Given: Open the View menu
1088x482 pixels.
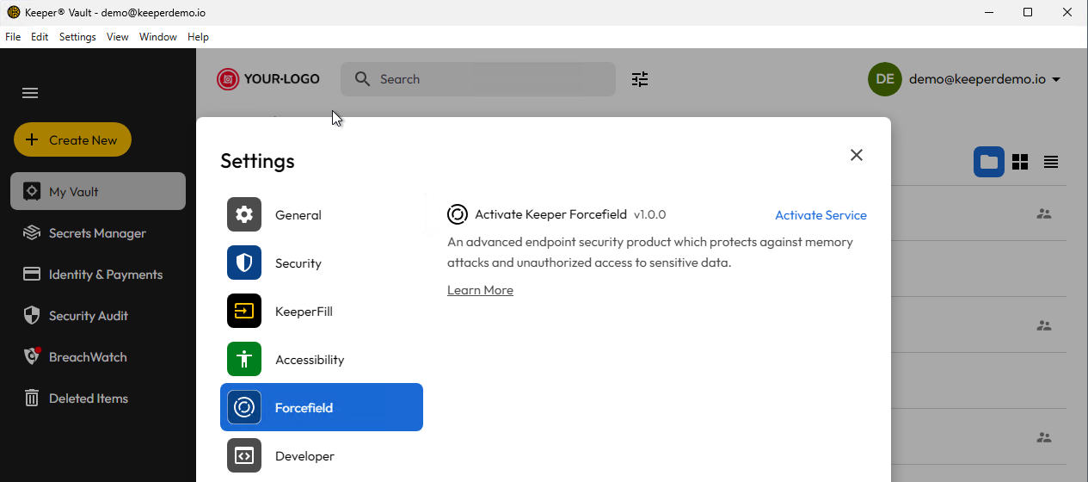Looking at the screenshot, I should coord(117,37).
